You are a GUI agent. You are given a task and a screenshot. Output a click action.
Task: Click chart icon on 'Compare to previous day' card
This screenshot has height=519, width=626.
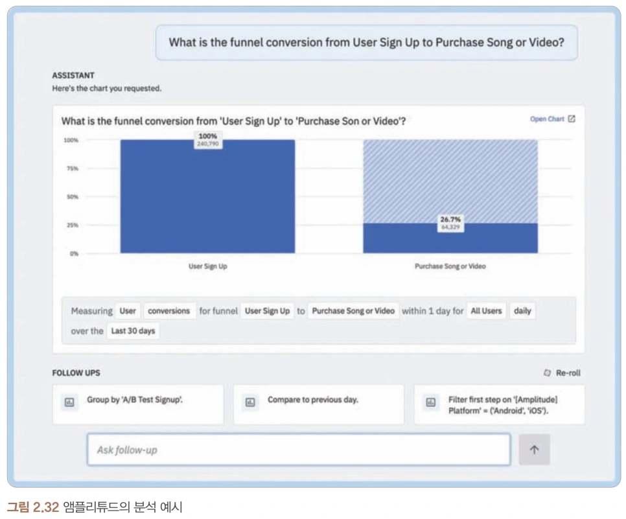[x=250, y=402]
